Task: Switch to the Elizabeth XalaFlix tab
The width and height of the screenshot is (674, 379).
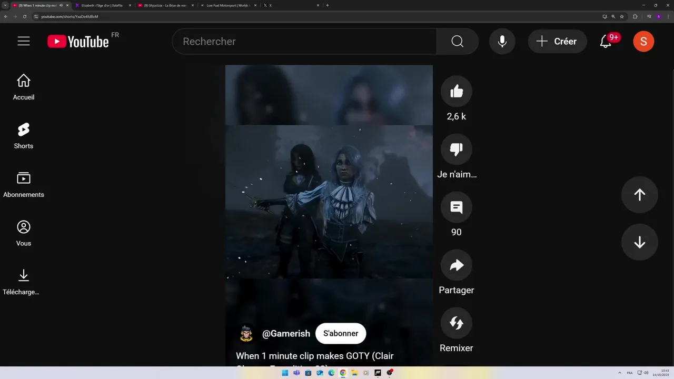Action: pyautogui.click(x=103, y=5)
